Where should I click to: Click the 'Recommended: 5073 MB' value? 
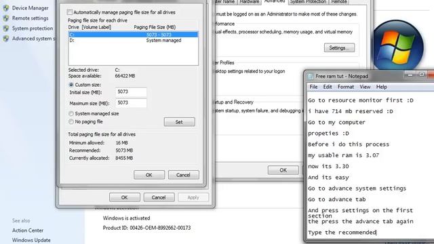tap(124, 150)
